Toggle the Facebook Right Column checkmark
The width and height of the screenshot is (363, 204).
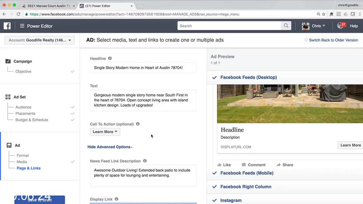coord(214,186)
